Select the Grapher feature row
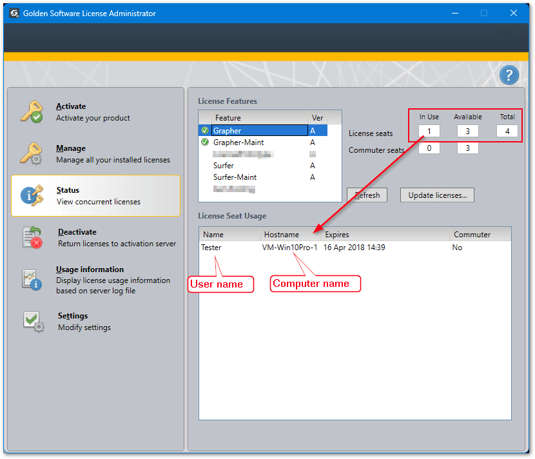 [x=263, y=130]
